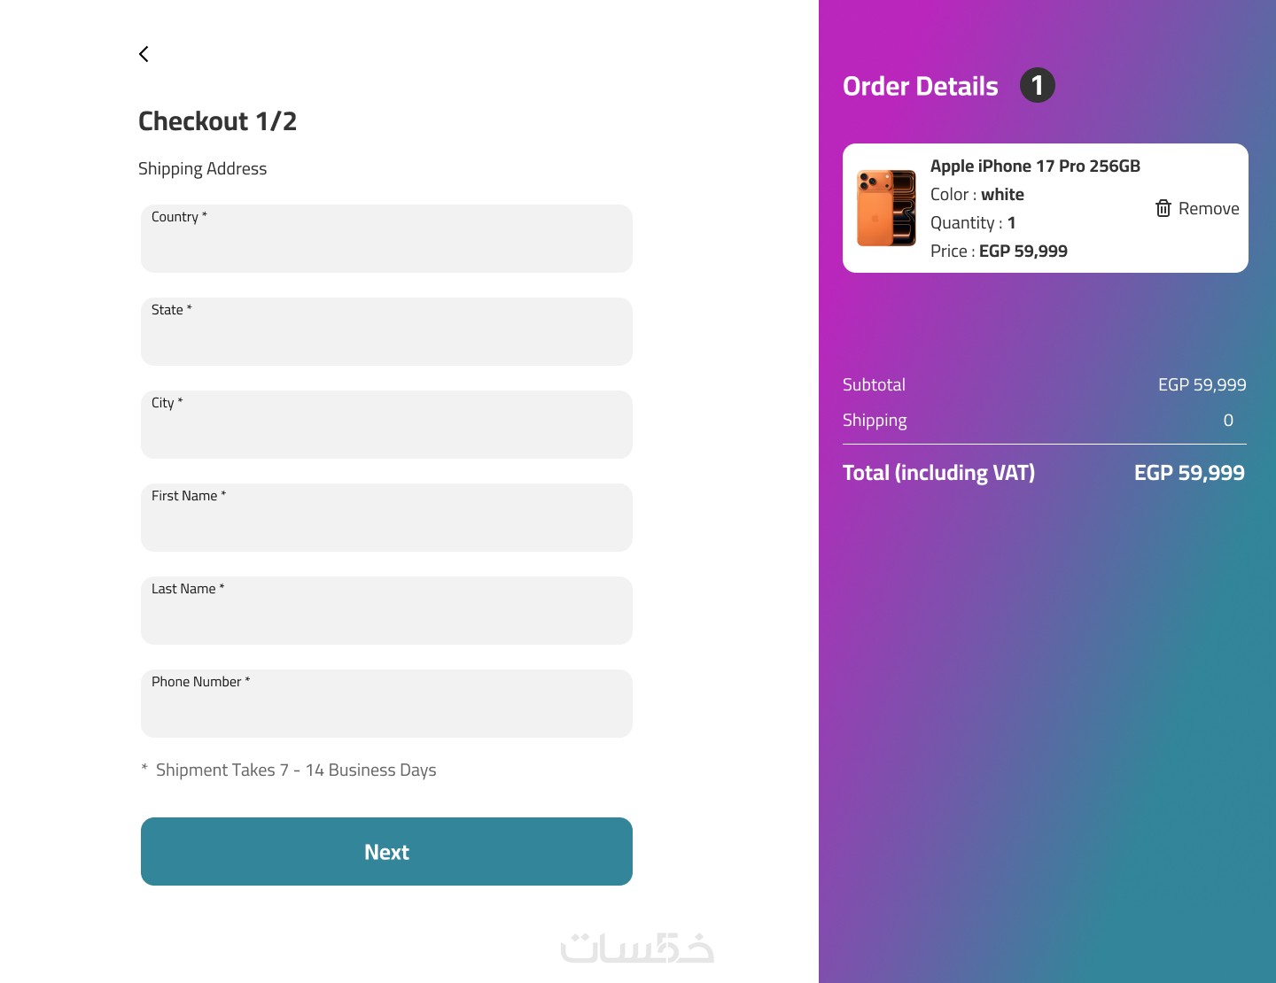Click the Arabic watermark logo
Image resolution: width=1276 pixels, height=983 pixels.
[637, 948]
